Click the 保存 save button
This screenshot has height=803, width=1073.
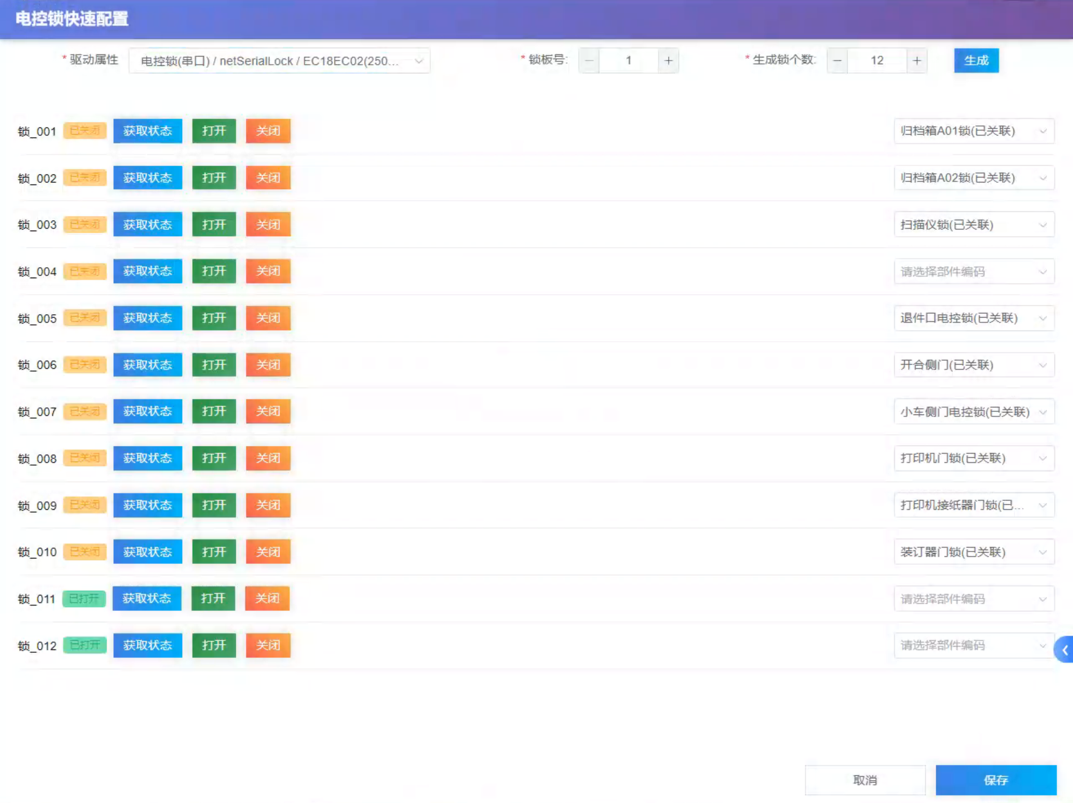(996, 780)
